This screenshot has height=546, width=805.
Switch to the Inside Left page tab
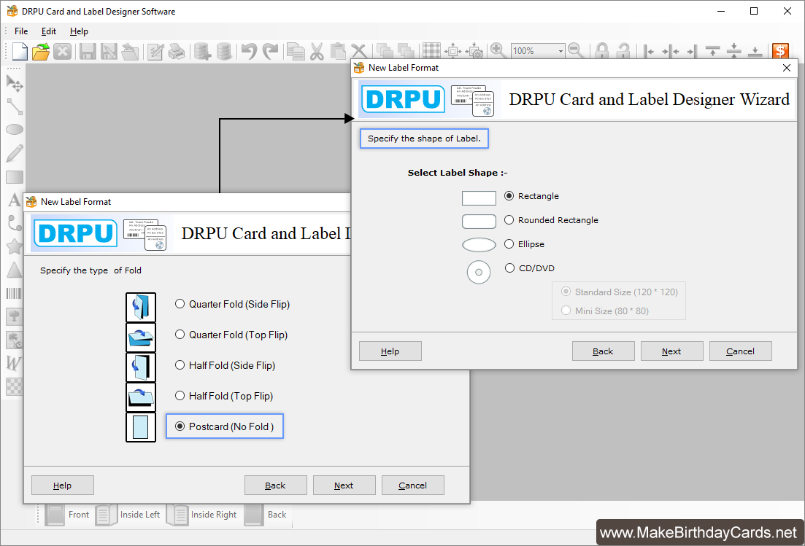click(128, 515)
